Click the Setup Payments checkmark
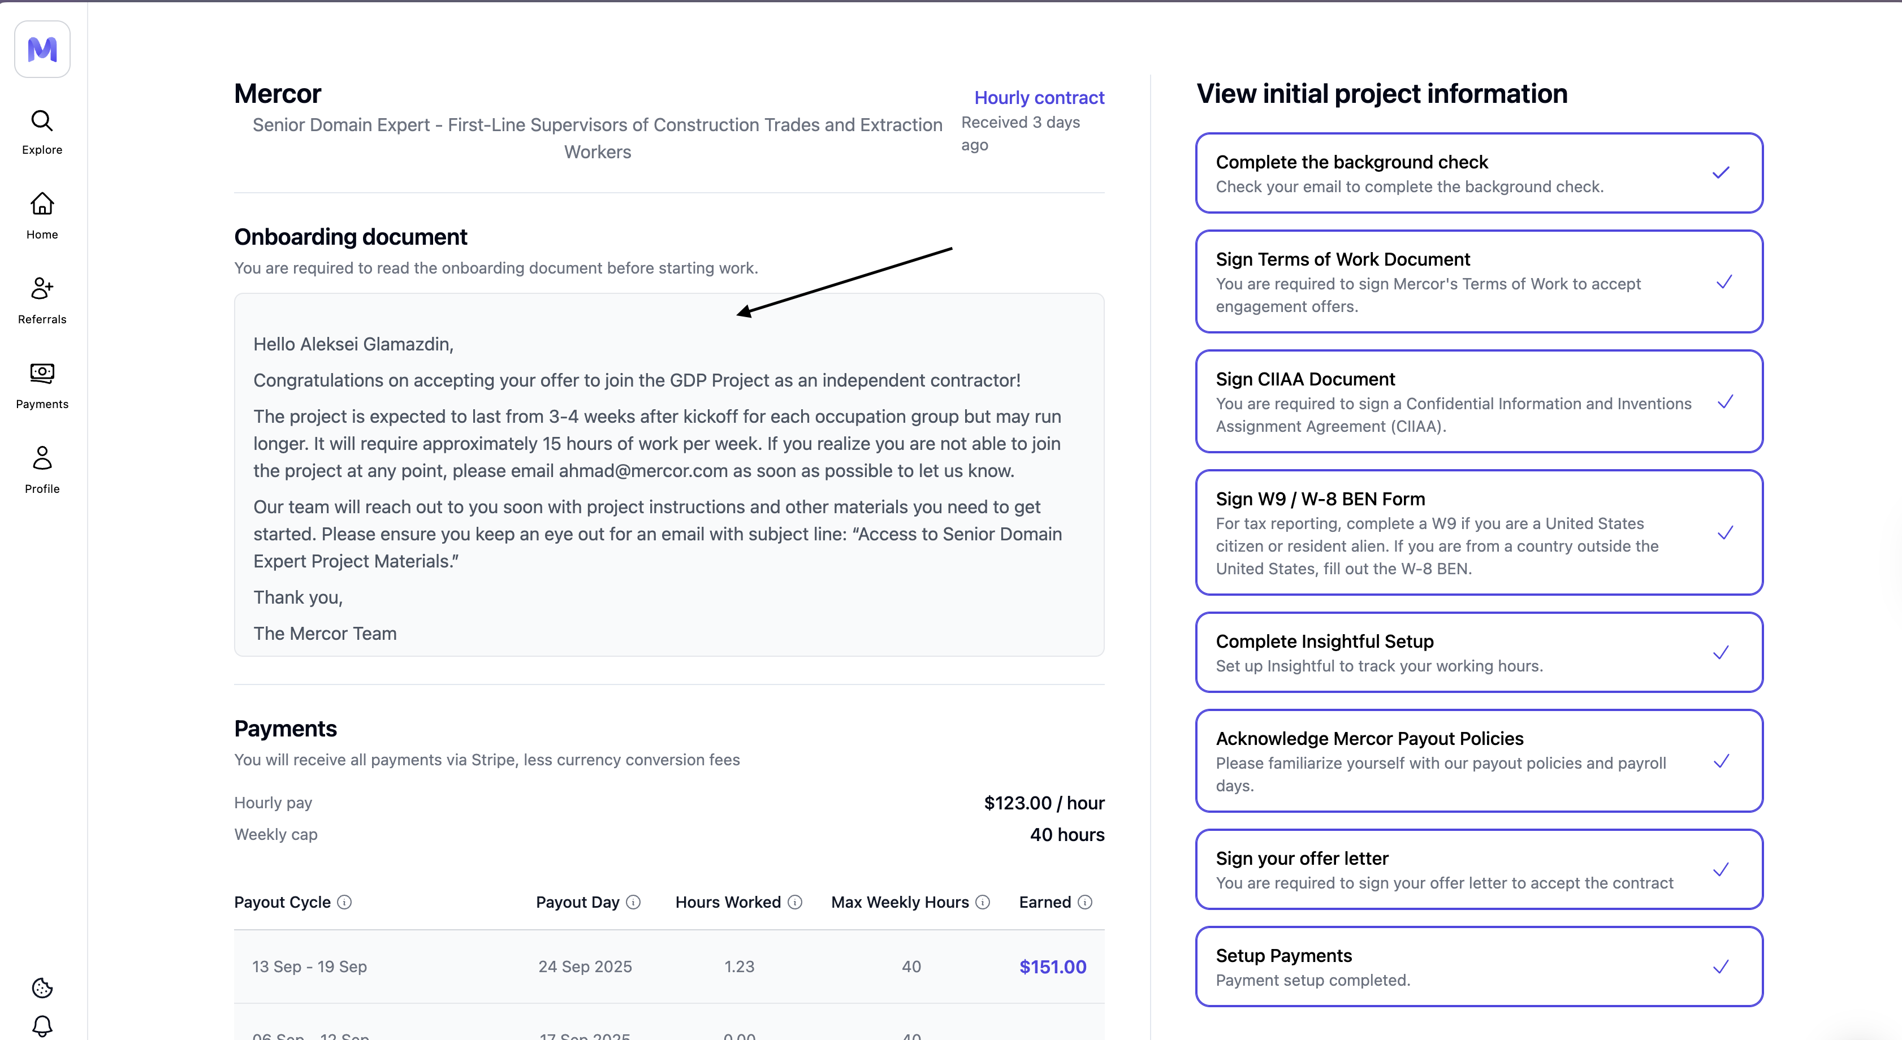 1721,967
